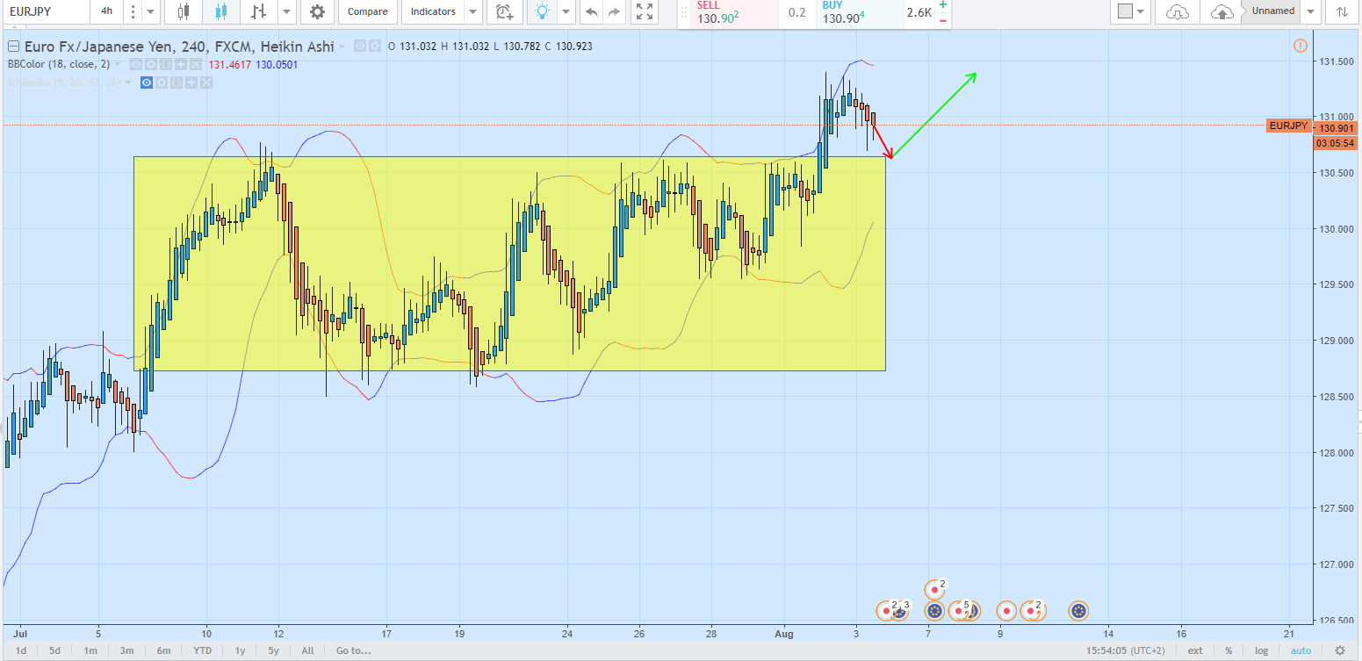Select the YTD time range
The width and height of the screenshot is (1362, 661).
(202, 650)
